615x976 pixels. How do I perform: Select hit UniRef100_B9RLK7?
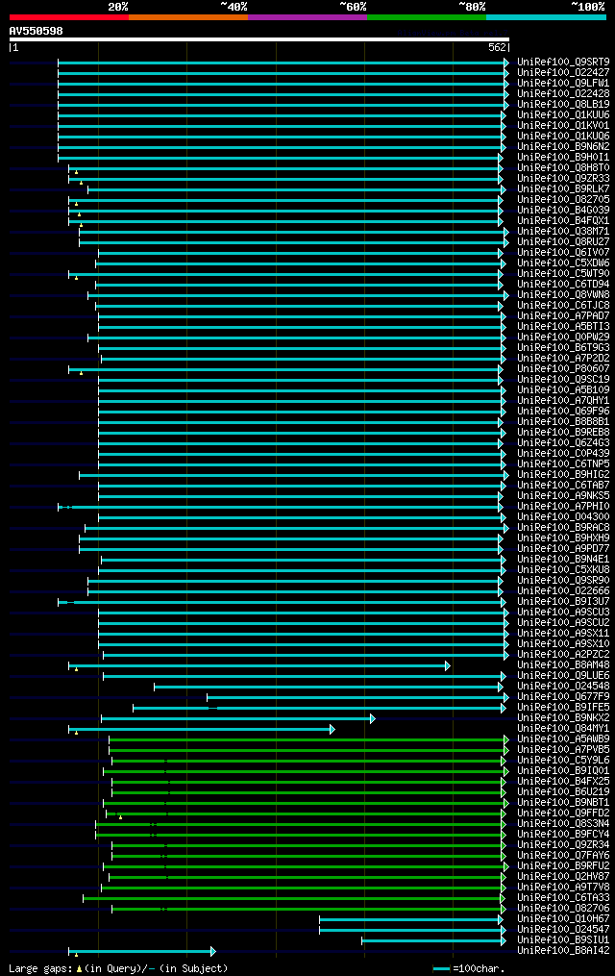click(x=563, y=189)
